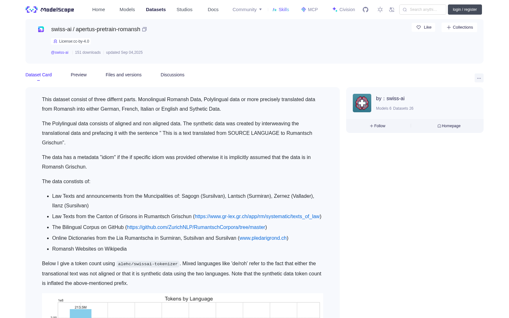Image resolution: width=509 pixels, height=318 pixels.
Task: Click the '151 downloads' text
Action: click(88, 52)
